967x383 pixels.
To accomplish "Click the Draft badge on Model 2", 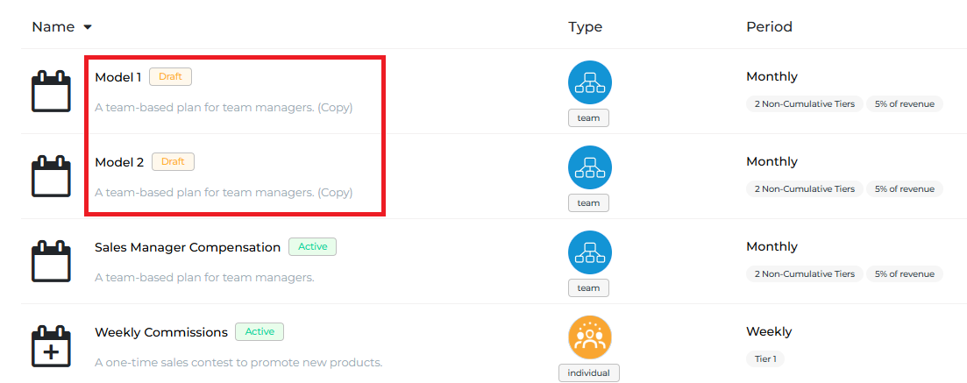I will pyautogui.click(x=173, y=162).
